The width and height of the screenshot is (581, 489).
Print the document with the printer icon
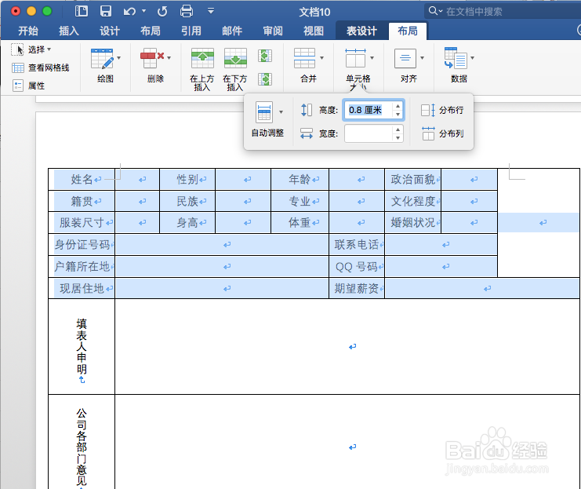click(187, 11)
